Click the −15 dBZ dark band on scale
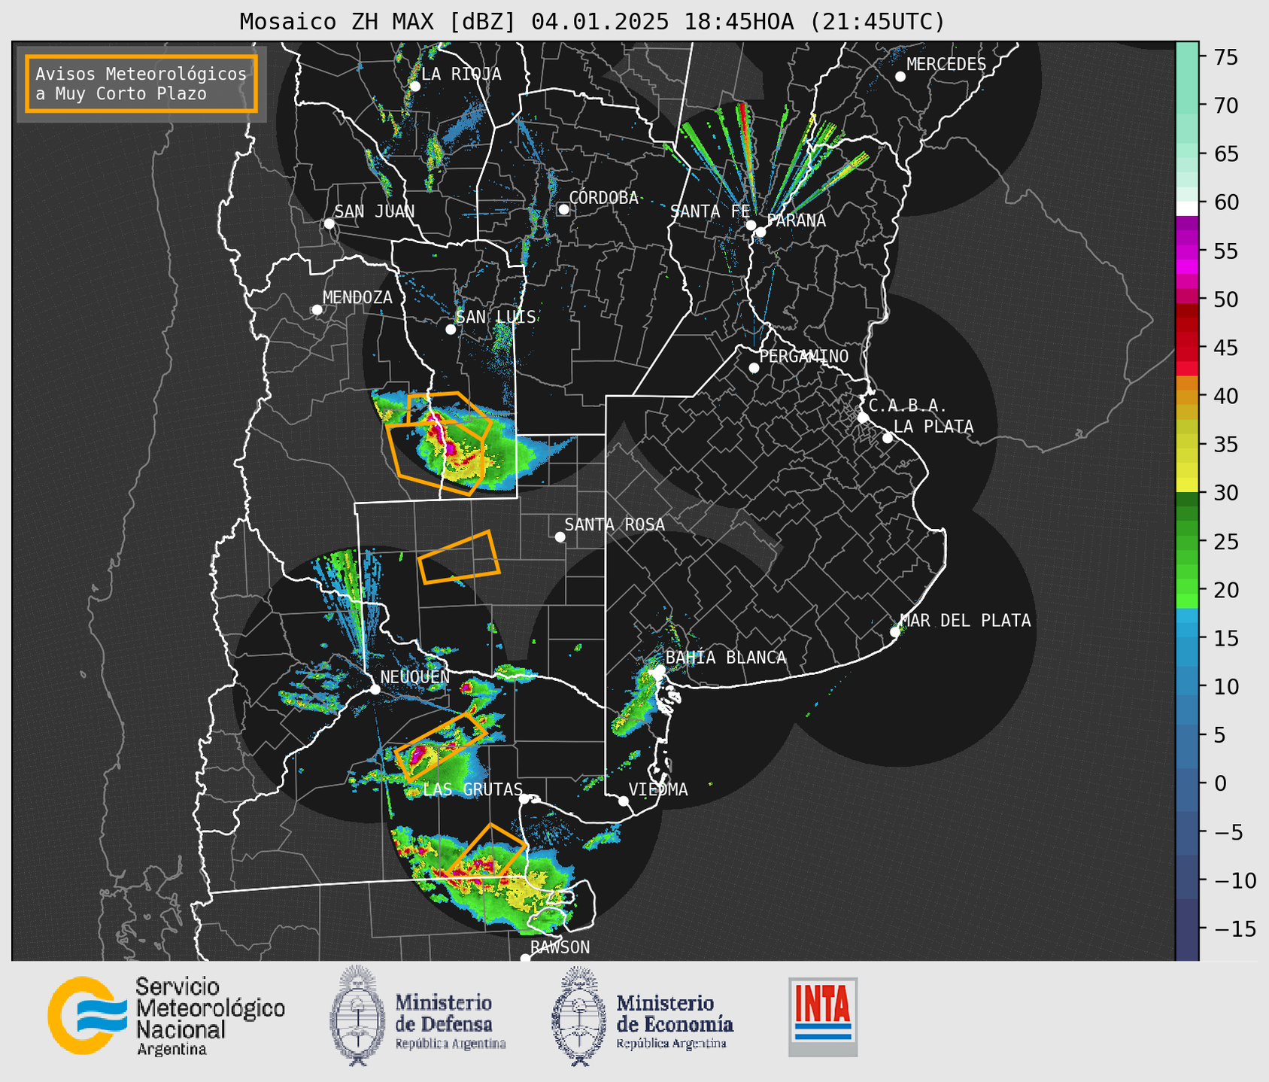The height and width of the screenshot is (1082, 1269). click(x=1187, y=929)
